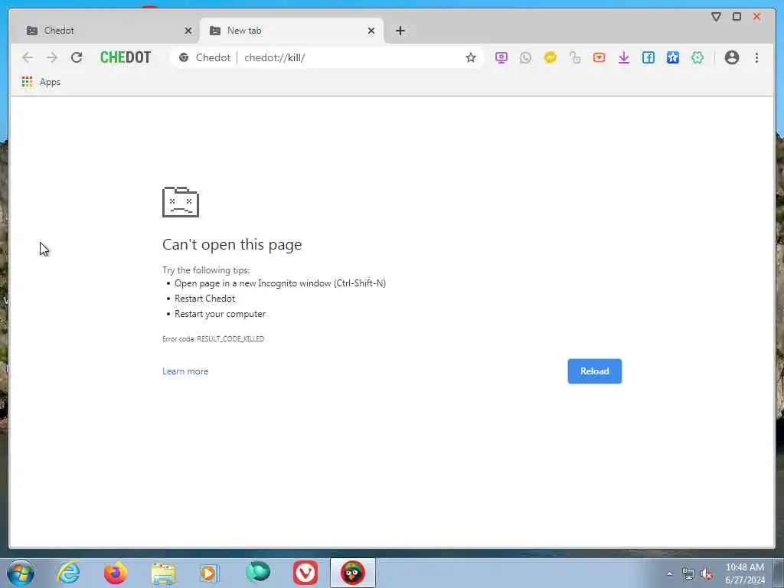The height and width of the screenshot is (588, 784).
Task: Open the yellow Messenger extension icon
Action: pyautogui.click(x=550, y=57)
